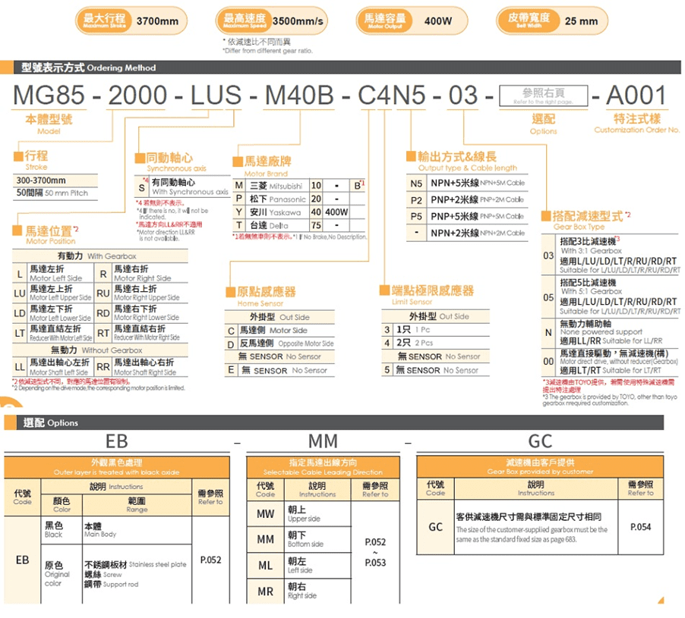Open the P.054 page reference for GC
The image size is (685, 618).
[x=640, y=527]
